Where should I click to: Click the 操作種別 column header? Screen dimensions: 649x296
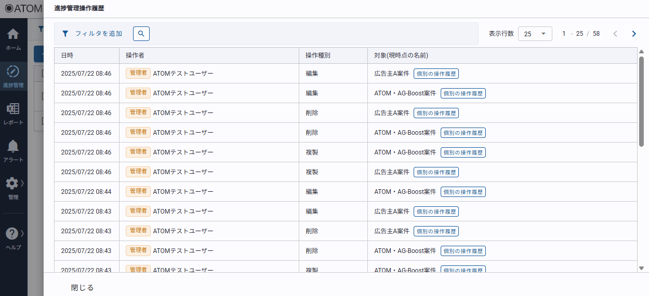coord(318,55)
